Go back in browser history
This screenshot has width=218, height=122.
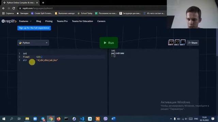click(3, 8)
